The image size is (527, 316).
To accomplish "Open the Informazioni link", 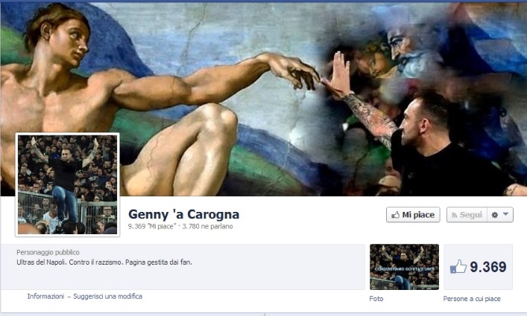I will 45,296.
